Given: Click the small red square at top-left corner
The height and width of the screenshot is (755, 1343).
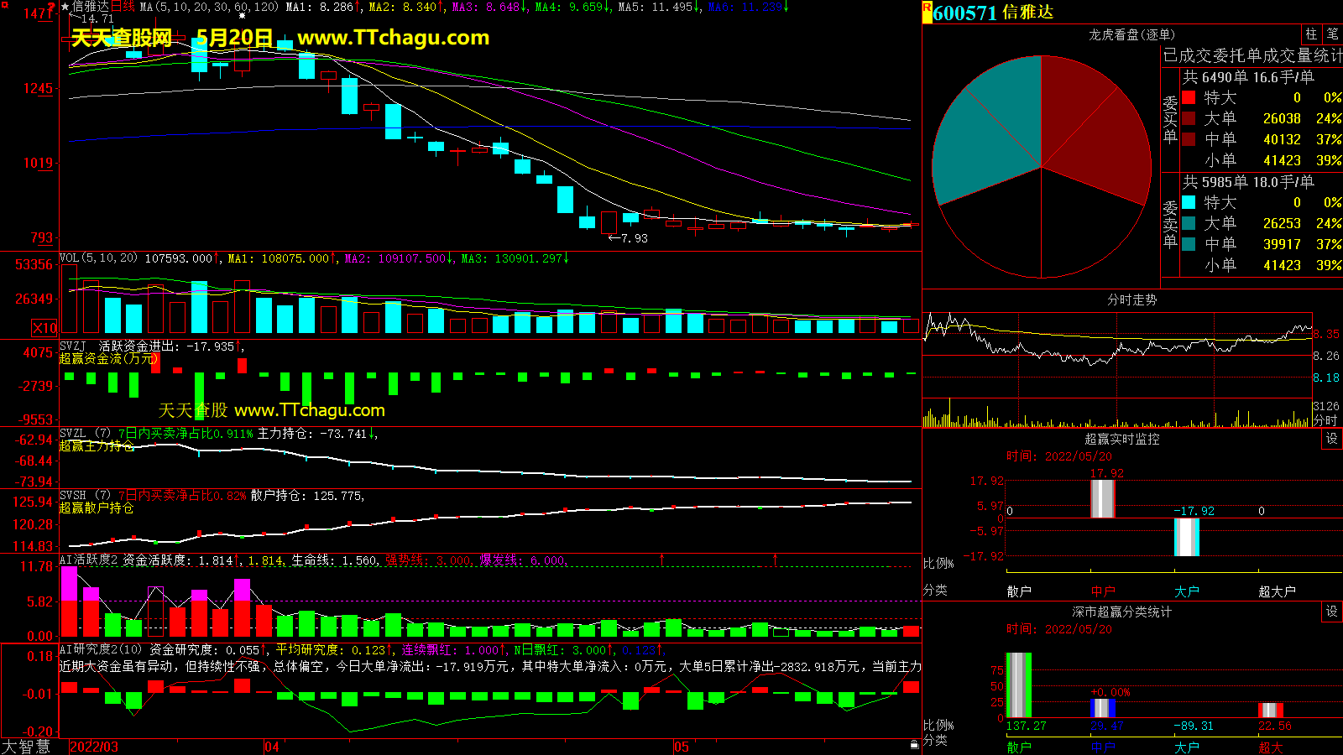Looking at the screenshot, I should pyautogui.click(x=4, y=4).
